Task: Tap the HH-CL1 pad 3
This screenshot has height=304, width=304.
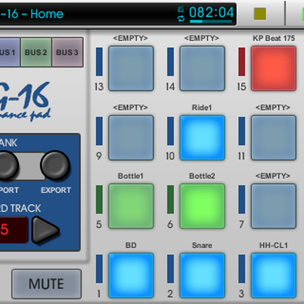Action: (x=274, y=275)
